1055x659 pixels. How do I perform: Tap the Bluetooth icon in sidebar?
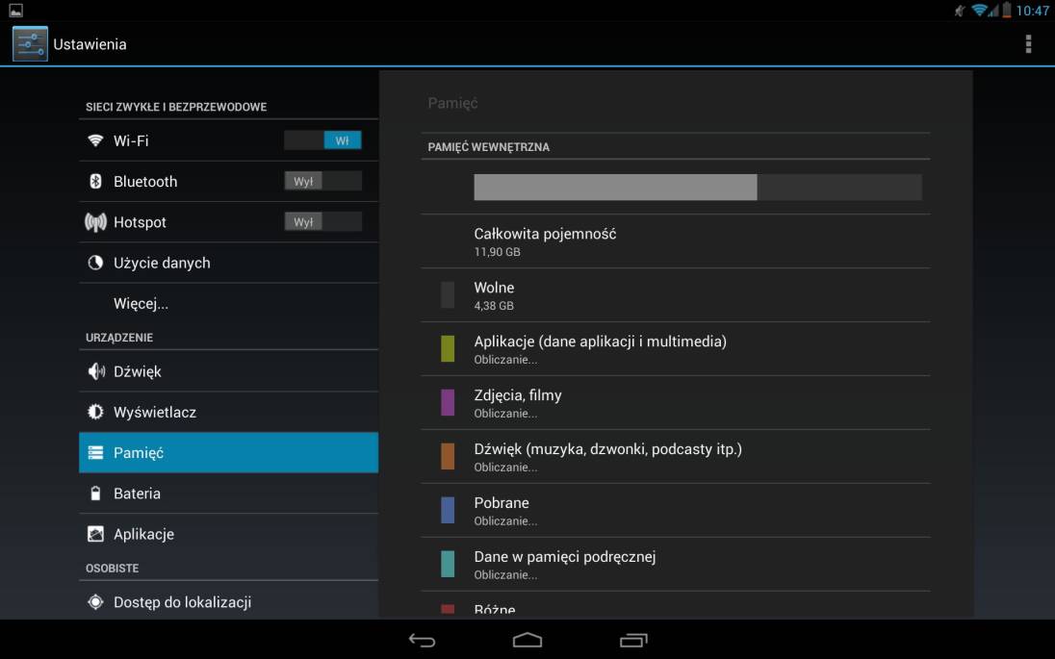click(95, 181)
